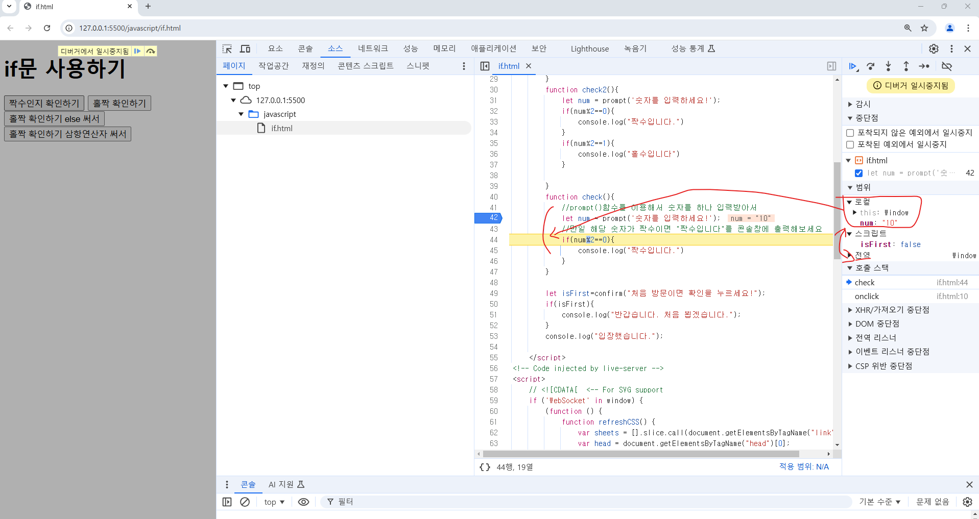Image resolution: width=979 pixels, height=519 pixels.
Task: Close the DevTools panel
Action: (967, 48)
